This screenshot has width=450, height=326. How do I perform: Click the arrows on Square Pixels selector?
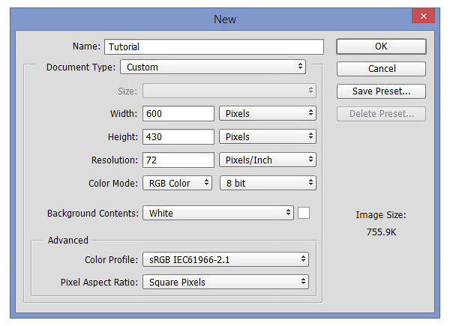(303, 281)
